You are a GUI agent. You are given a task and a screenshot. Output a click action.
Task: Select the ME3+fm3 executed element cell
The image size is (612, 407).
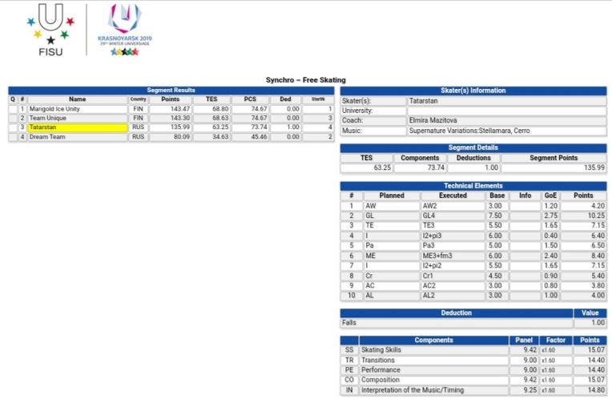(452, 256)
